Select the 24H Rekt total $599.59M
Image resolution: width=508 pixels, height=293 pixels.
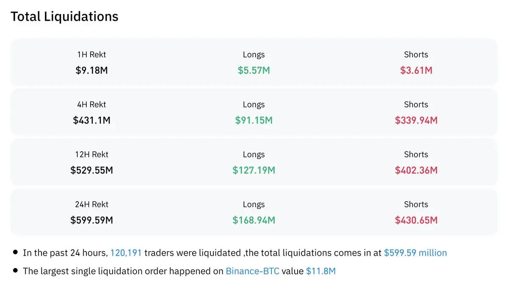pos(91,220)
